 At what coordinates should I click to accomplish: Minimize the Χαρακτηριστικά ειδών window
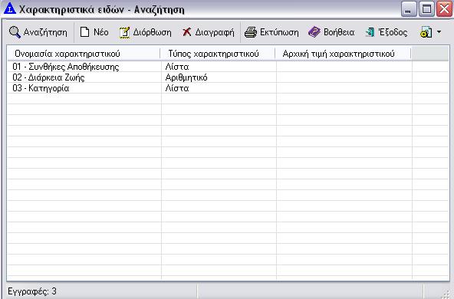(x=409, y=9)
